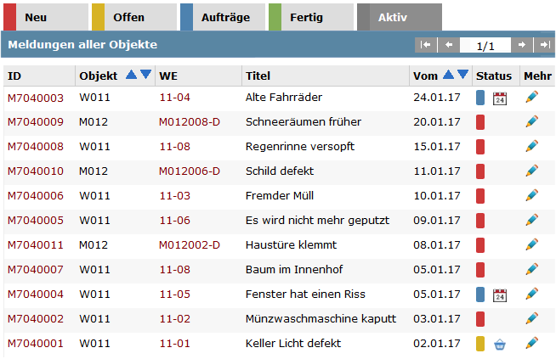
Task: Click pencil icon for Schild defekt row
Action: click(532, 171)
